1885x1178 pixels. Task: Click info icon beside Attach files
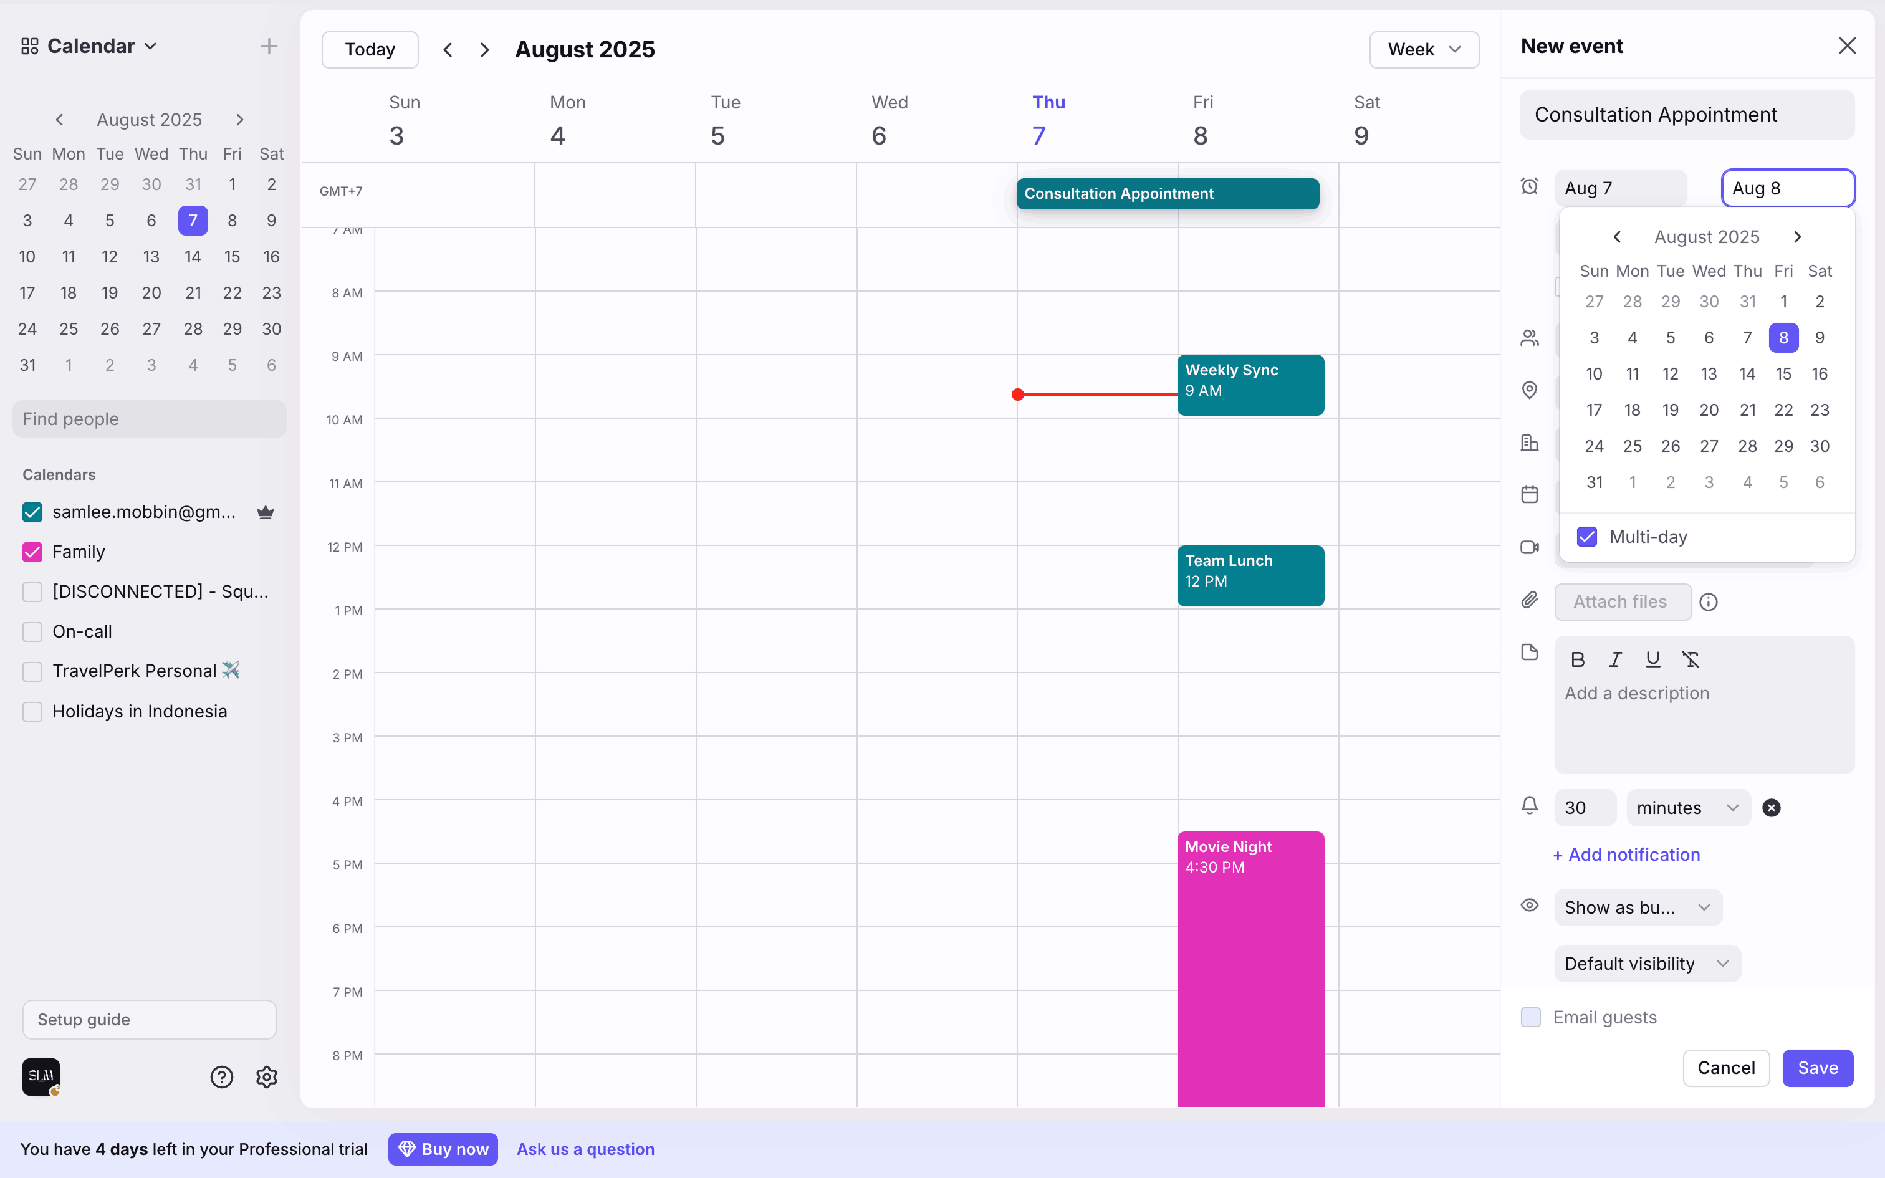(x=1708, y=602)
